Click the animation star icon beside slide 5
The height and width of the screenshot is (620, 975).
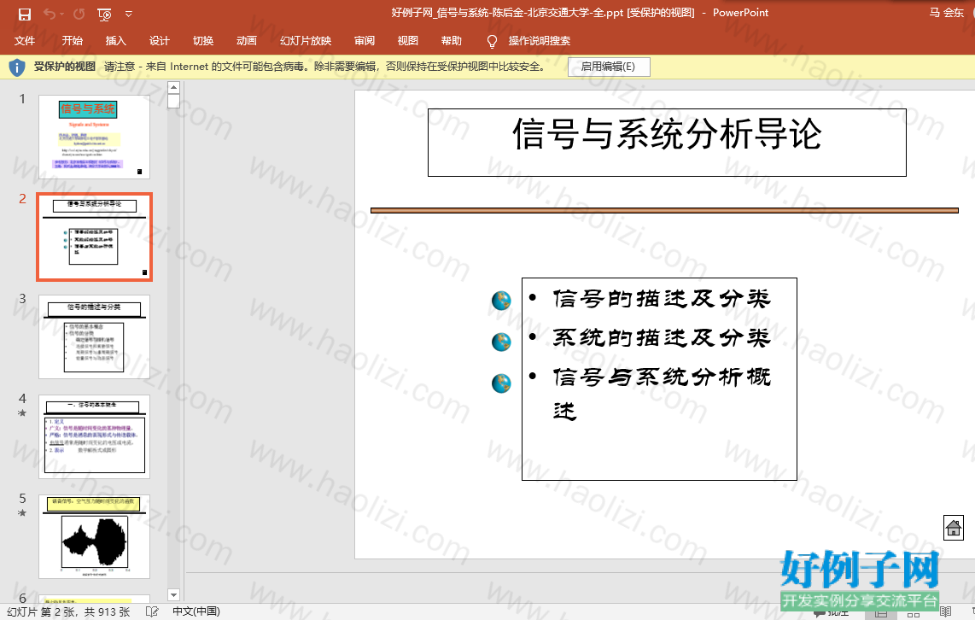[x=22, y=513]
